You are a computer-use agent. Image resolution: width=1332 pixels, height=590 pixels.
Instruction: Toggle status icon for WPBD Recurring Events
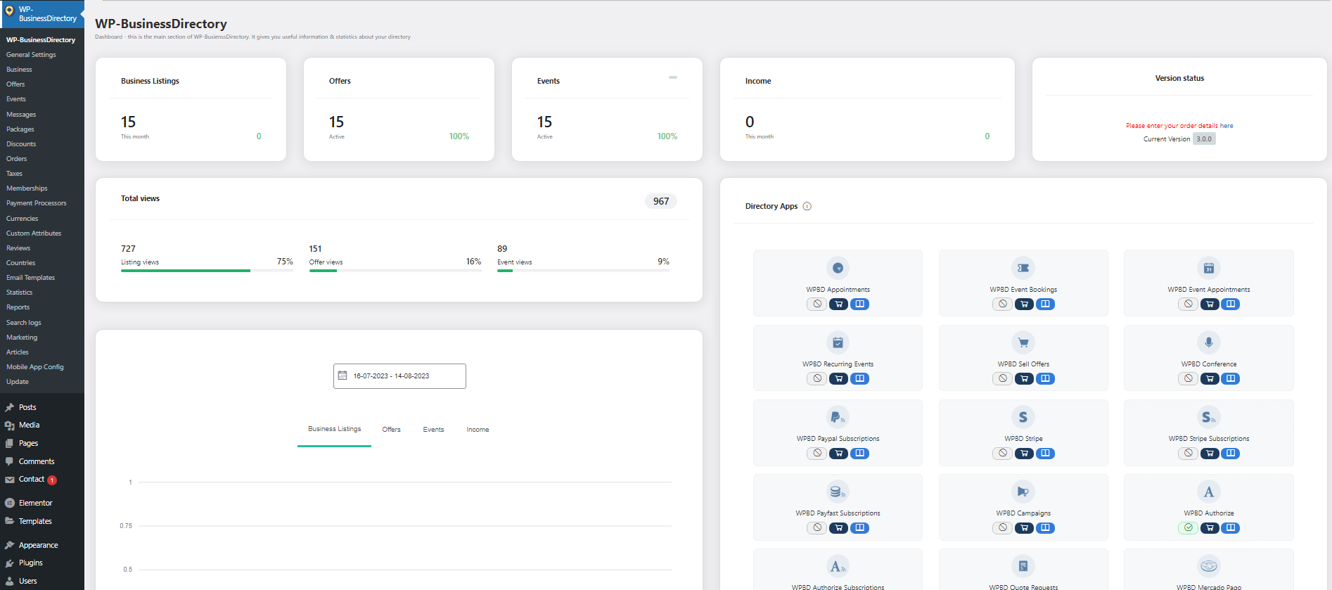[817, 379]
